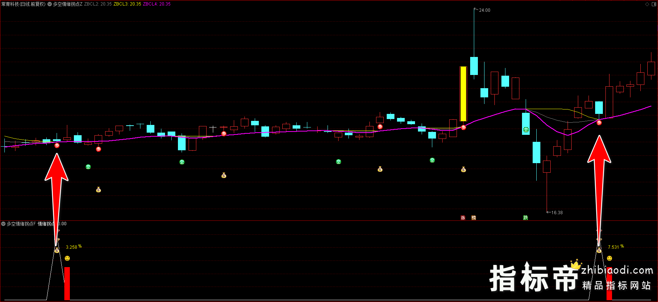Click smiley face near 3.258%
The width and height of the screenshot is (658, 302).
tap(67, 258)
